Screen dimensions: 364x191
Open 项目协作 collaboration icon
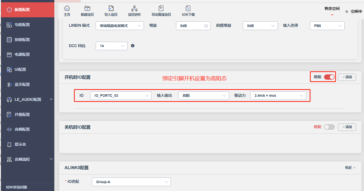click(134, 8)
